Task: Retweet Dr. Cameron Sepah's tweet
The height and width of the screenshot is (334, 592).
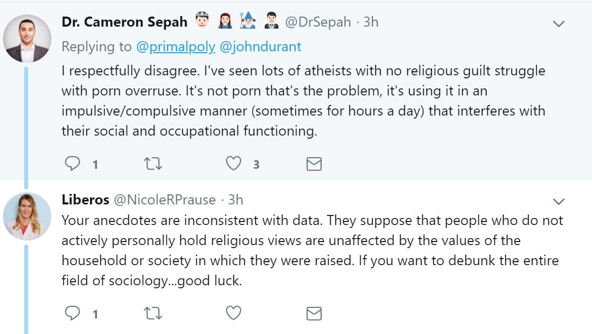Action: 153,164
